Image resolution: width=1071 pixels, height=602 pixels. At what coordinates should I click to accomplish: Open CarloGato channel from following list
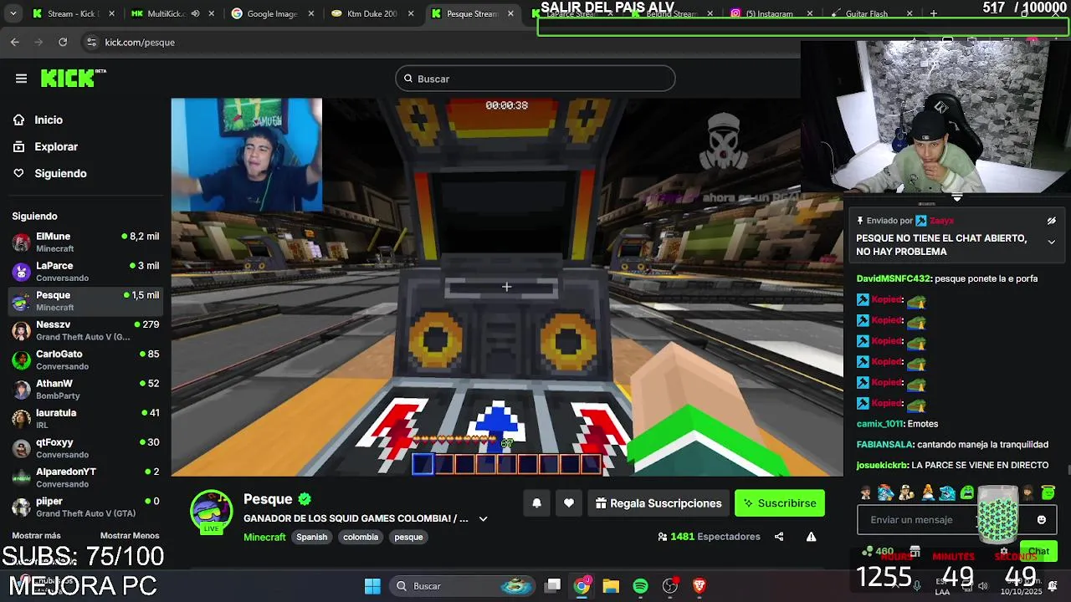[85, 360]
